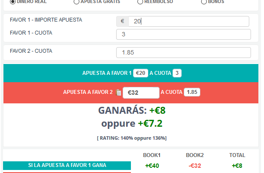Click the GANARÁS +€8 result text

(132, 111)
